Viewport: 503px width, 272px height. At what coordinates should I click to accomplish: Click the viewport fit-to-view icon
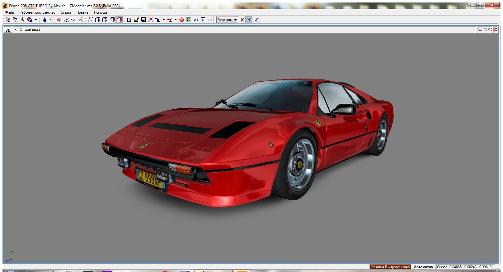coord(490,29)
